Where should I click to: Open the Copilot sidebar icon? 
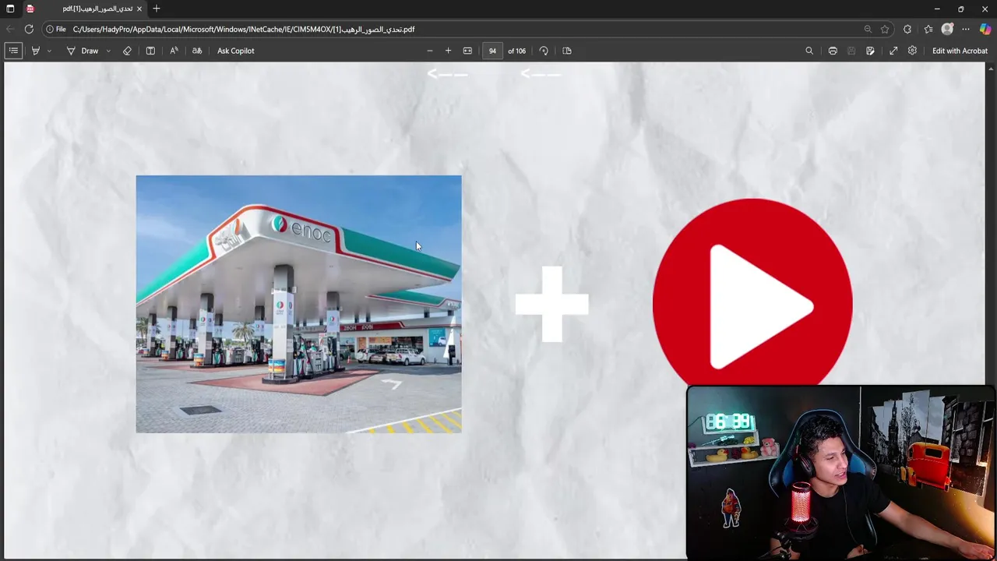(985, 29)
